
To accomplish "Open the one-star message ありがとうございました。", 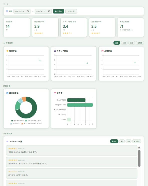I will 72,173.
